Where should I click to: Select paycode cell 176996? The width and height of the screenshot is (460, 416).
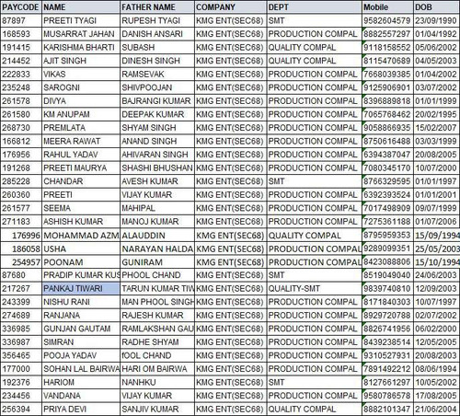pos(21,236)
